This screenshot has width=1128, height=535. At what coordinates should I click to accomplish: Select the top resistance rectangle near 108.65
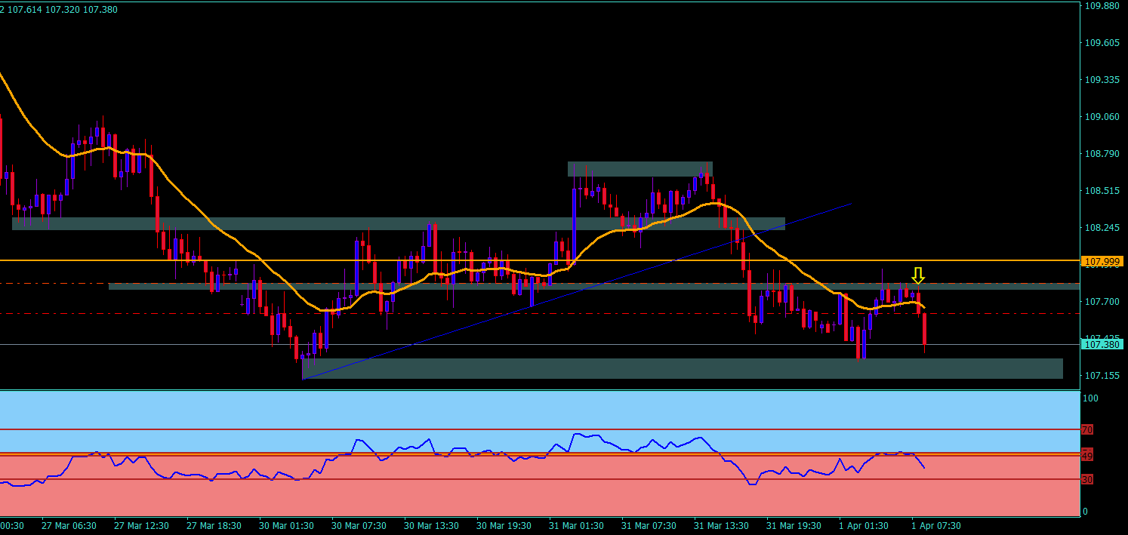[640, 169]
